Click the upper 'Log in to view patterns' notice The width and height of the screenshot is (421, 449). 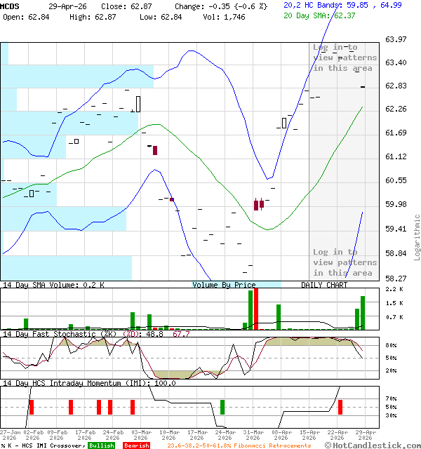tap(344, 58)
